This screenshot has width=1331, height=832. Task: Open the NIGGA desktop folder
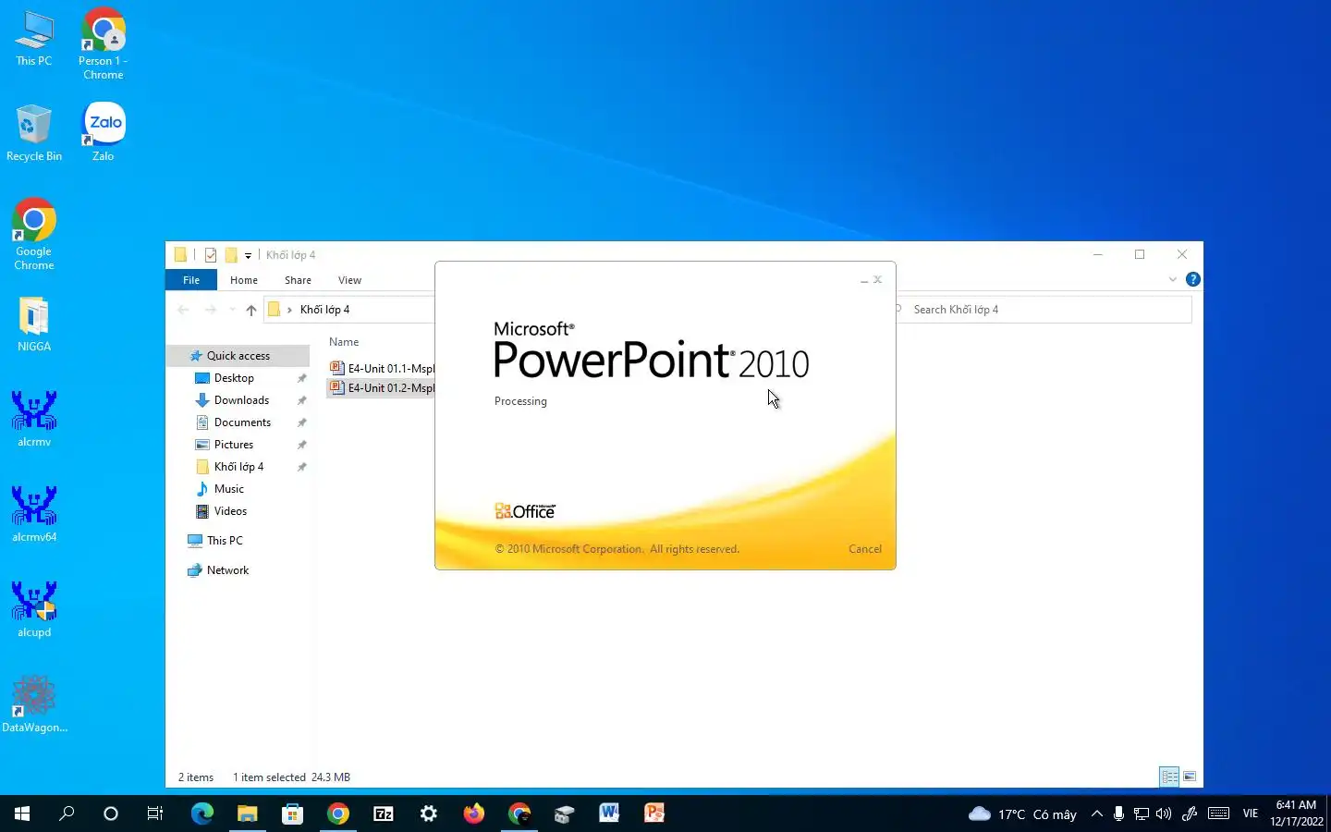coord(34,324)
